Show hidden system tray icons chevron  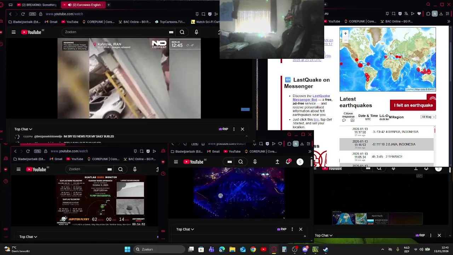click(x=383, y=250)
